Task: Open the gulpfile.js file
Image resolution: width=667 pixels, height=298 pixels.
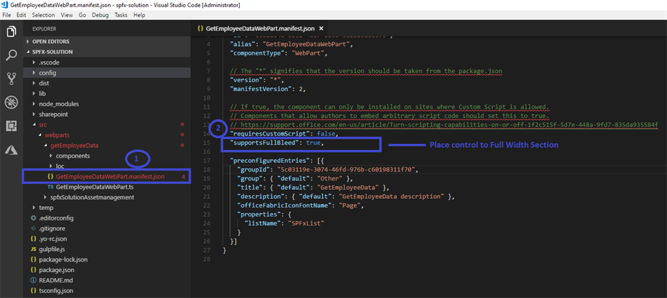Action: pos(106,249)
